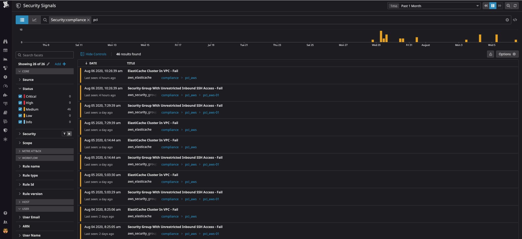Click the tallest Wed 29 histogram bar
Screen dimensions: 522x239
coord(381,36)
